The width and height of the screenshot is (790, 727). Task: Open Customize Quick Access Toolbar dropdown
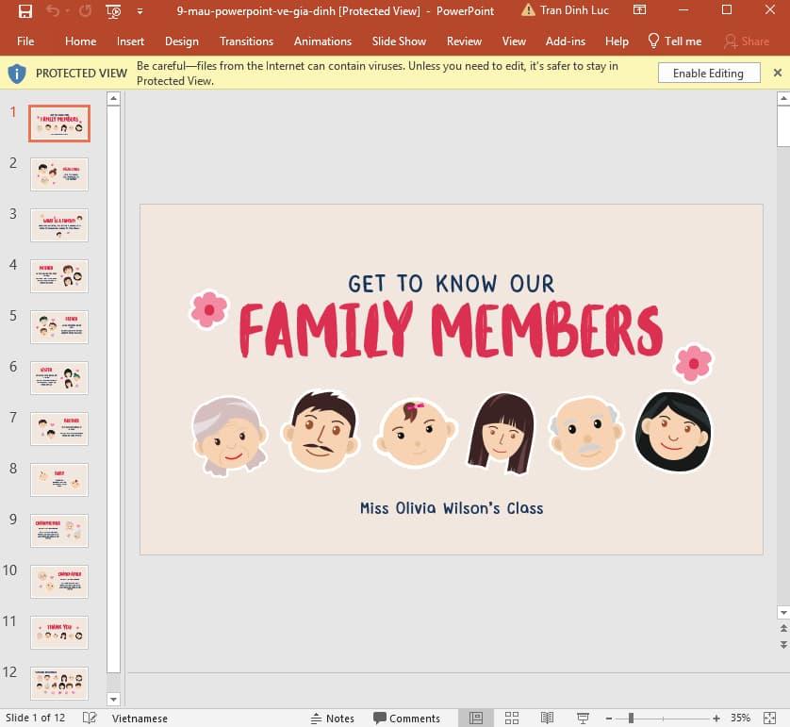[x=140, y=11]
